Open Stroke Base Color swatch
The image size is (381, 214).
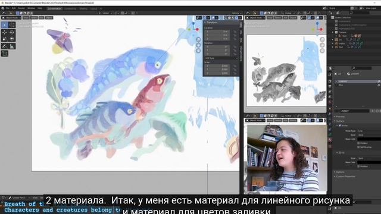pyautogui.click(x=369, y=139)
